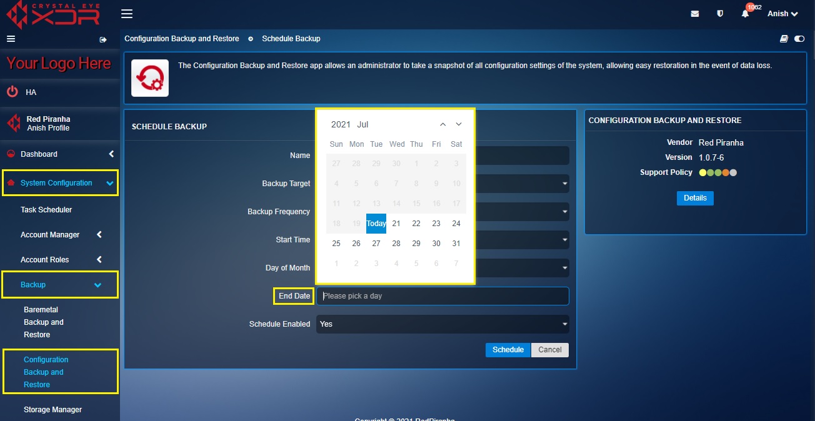
Task: Click the HA power icon
Action: tap(12, 92)
